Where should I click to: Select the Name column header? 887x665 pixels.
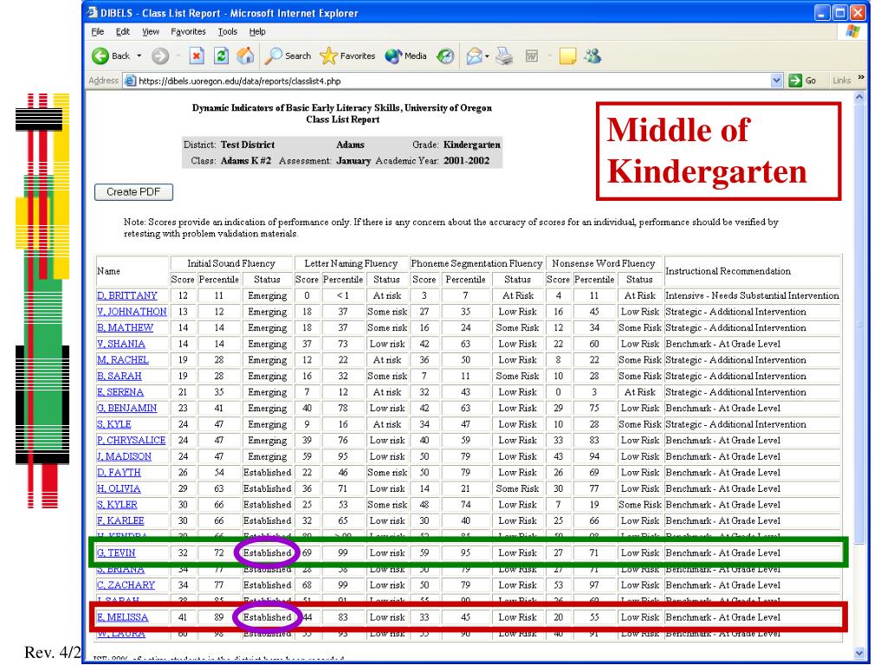[x=108, y=271]
